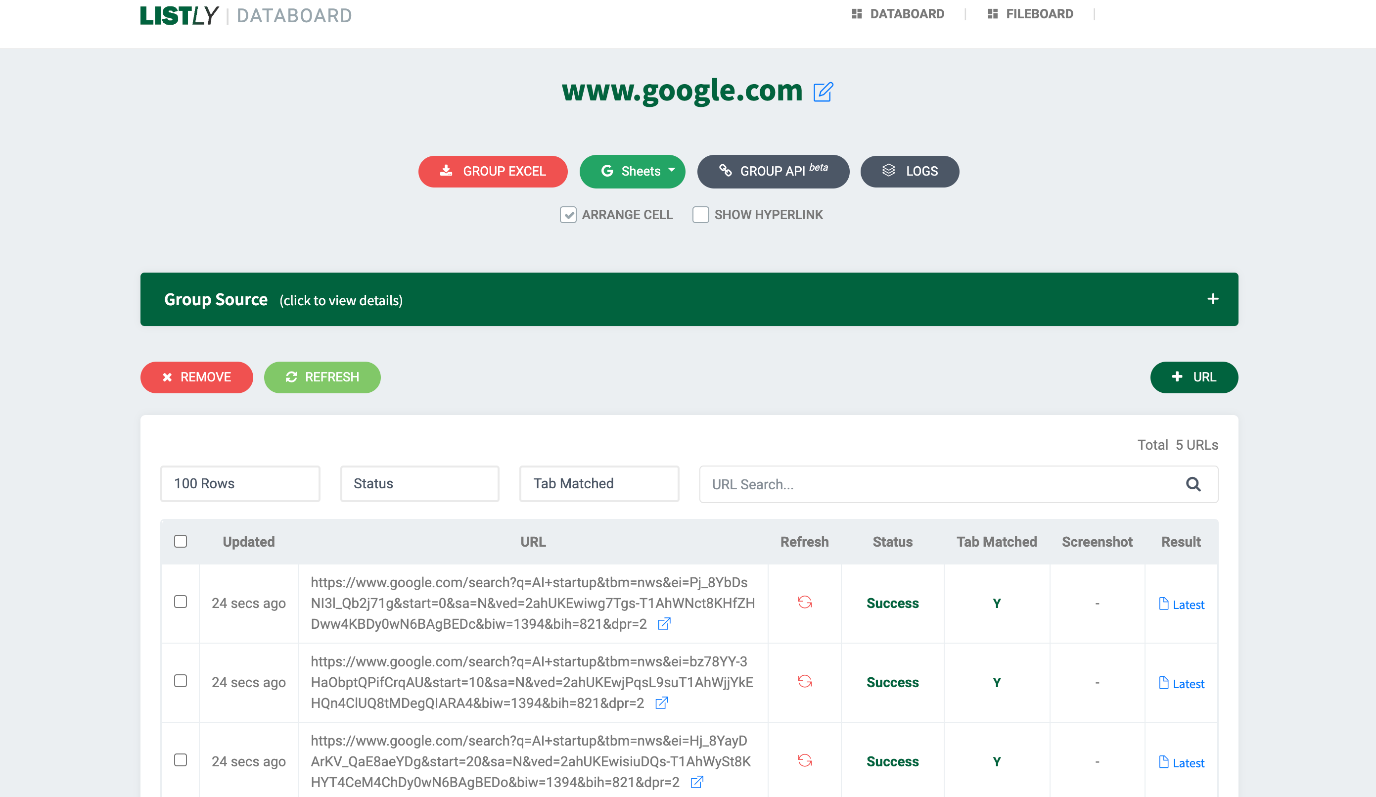The height and width of the screenshot is (797, 1376).
Task: Open the first URL's external link icon
Action: [664, 624]
